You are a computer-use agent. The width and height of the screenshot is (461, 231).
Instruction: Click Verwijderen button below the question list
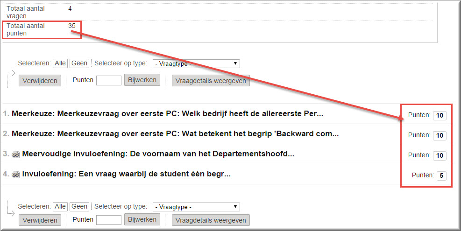[x=40, y=220]
